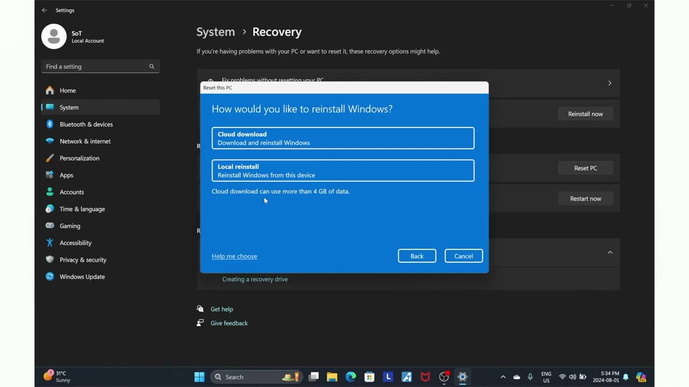Expand Fix problems row chevron
689x387 pixels.
[610, 83]
